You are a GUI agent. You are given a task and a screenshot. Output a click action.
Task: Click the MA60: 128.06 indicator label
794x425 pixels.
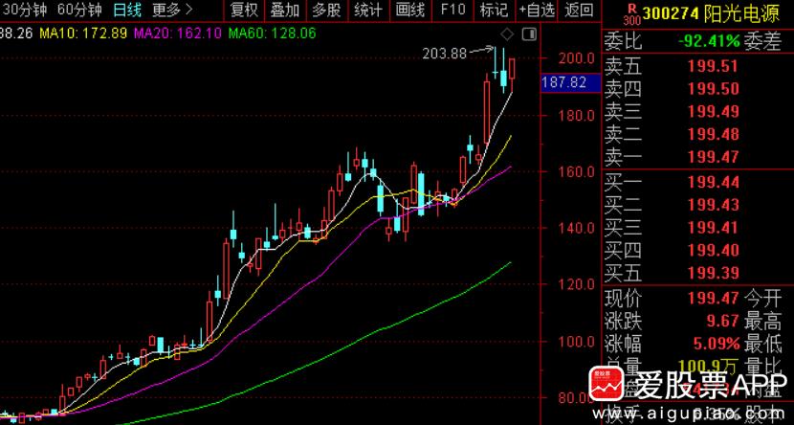[x=273, y=34]
